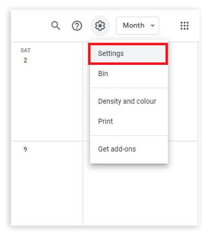Click the Month label text

pyautogui.click(x=133, y=26)
